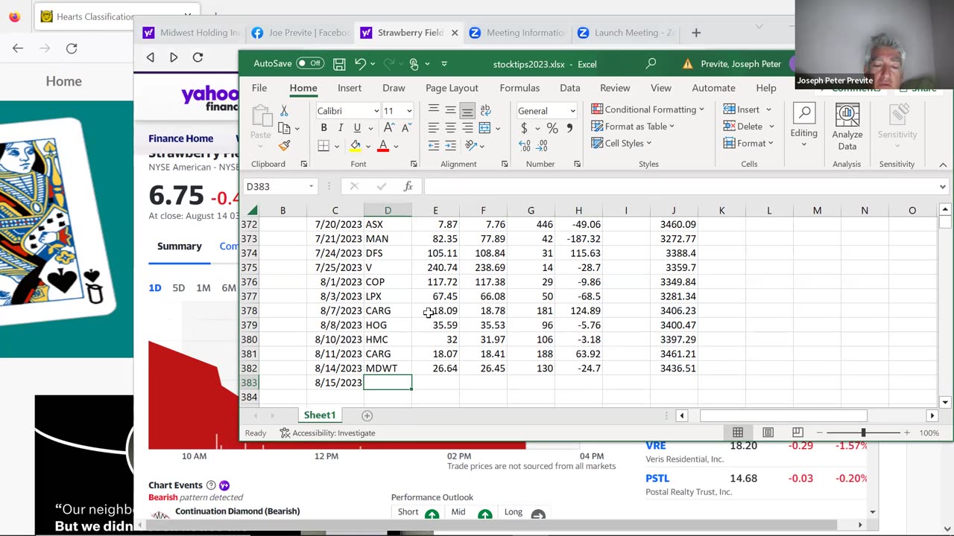The height and width of the screenshot is (536, 954).
Task: Open the File menu
Action: 259,88
